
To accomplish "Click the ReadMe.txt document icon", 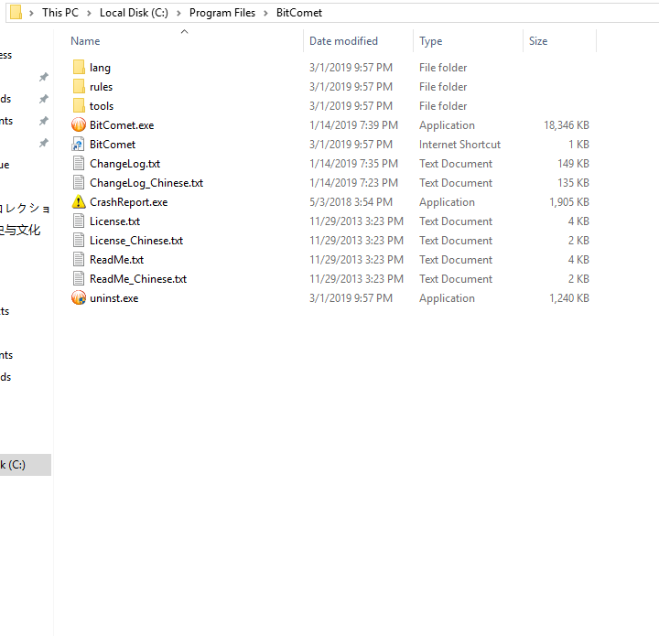I will click(79, 260).
